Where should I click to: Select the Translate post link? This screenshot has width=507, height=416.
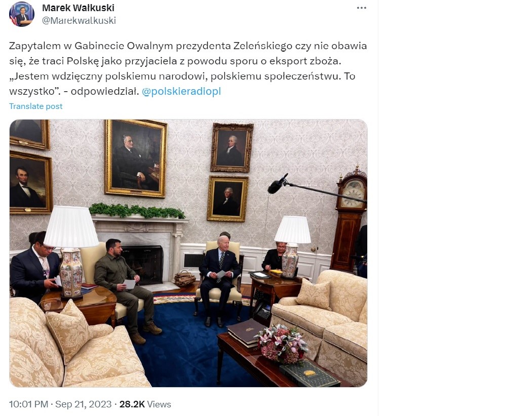[36, 106]
